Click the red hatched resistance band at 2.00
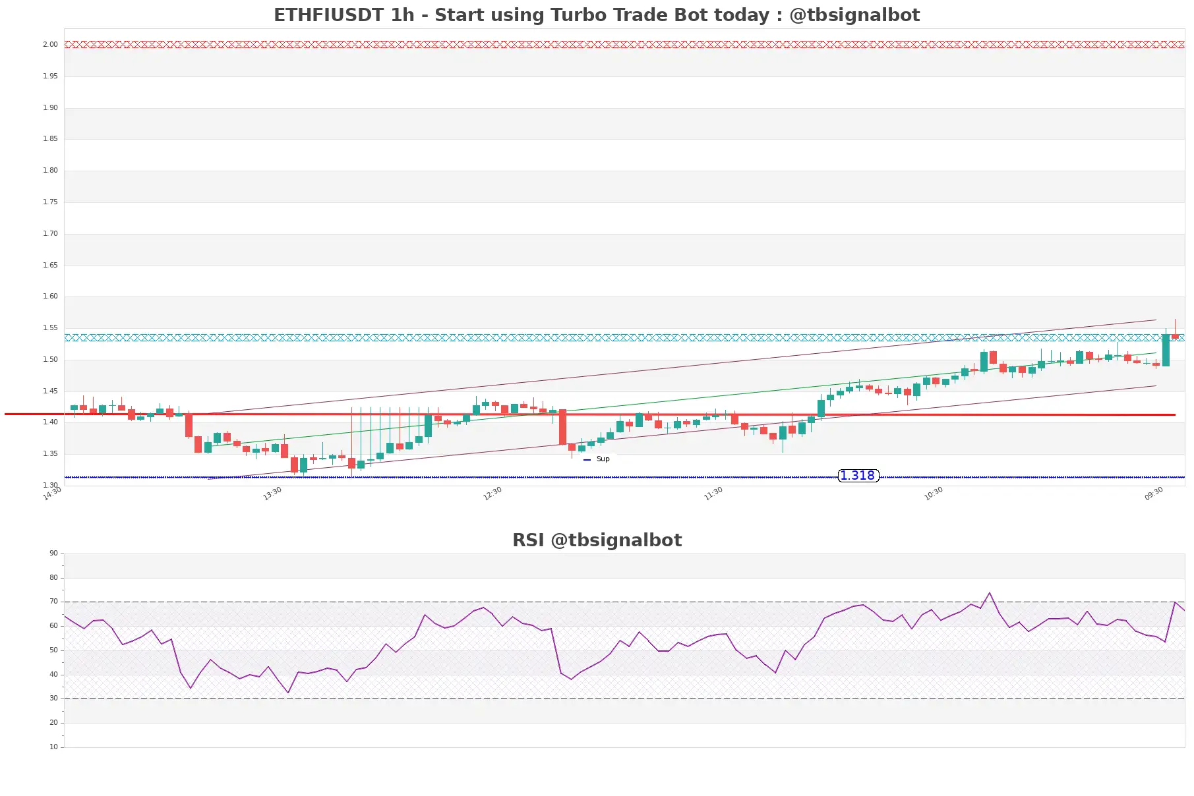 [x=624, y=45]
